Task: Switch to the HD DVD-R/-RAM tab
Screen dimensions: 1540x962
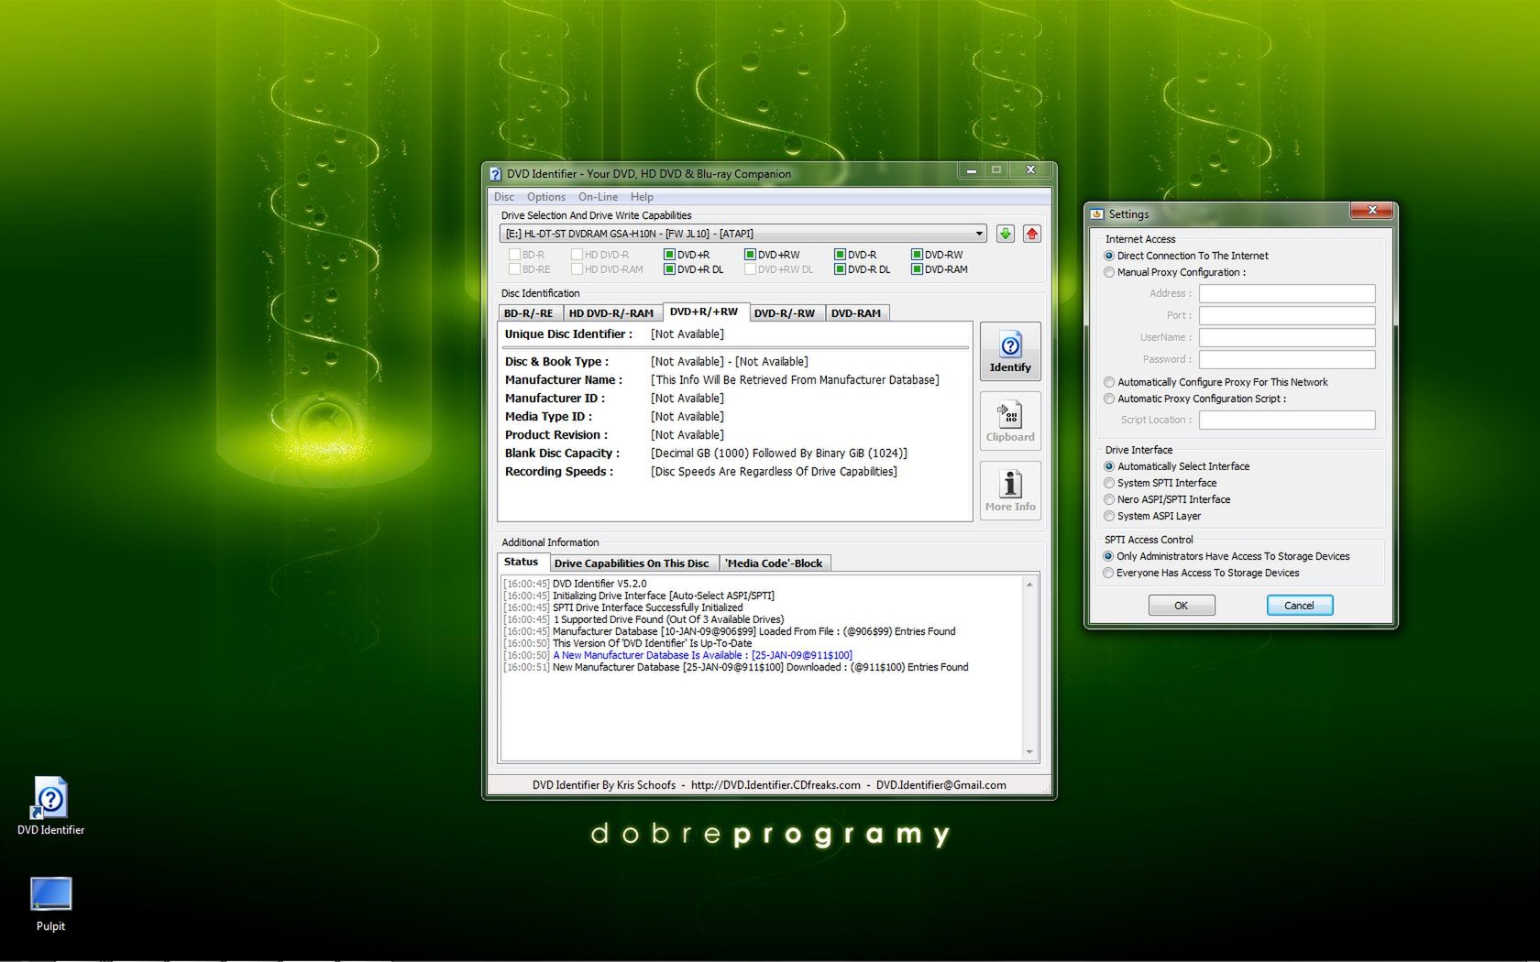Action: [611, 313]
